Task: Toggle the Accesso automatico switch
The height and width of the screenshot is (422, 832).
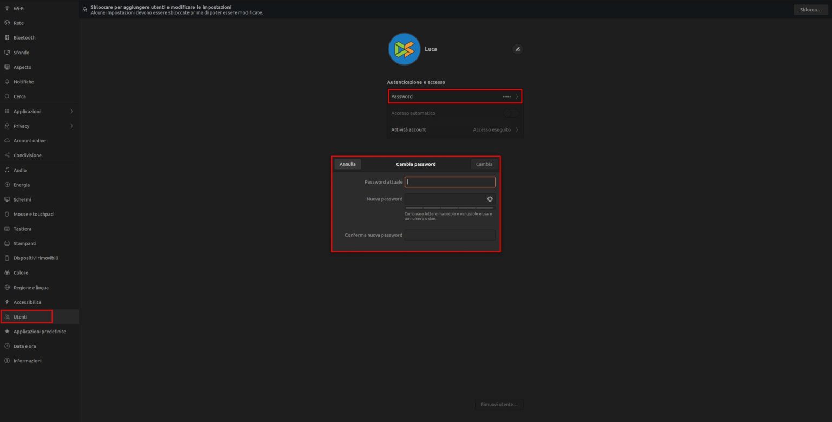Action: pos(510,114)
